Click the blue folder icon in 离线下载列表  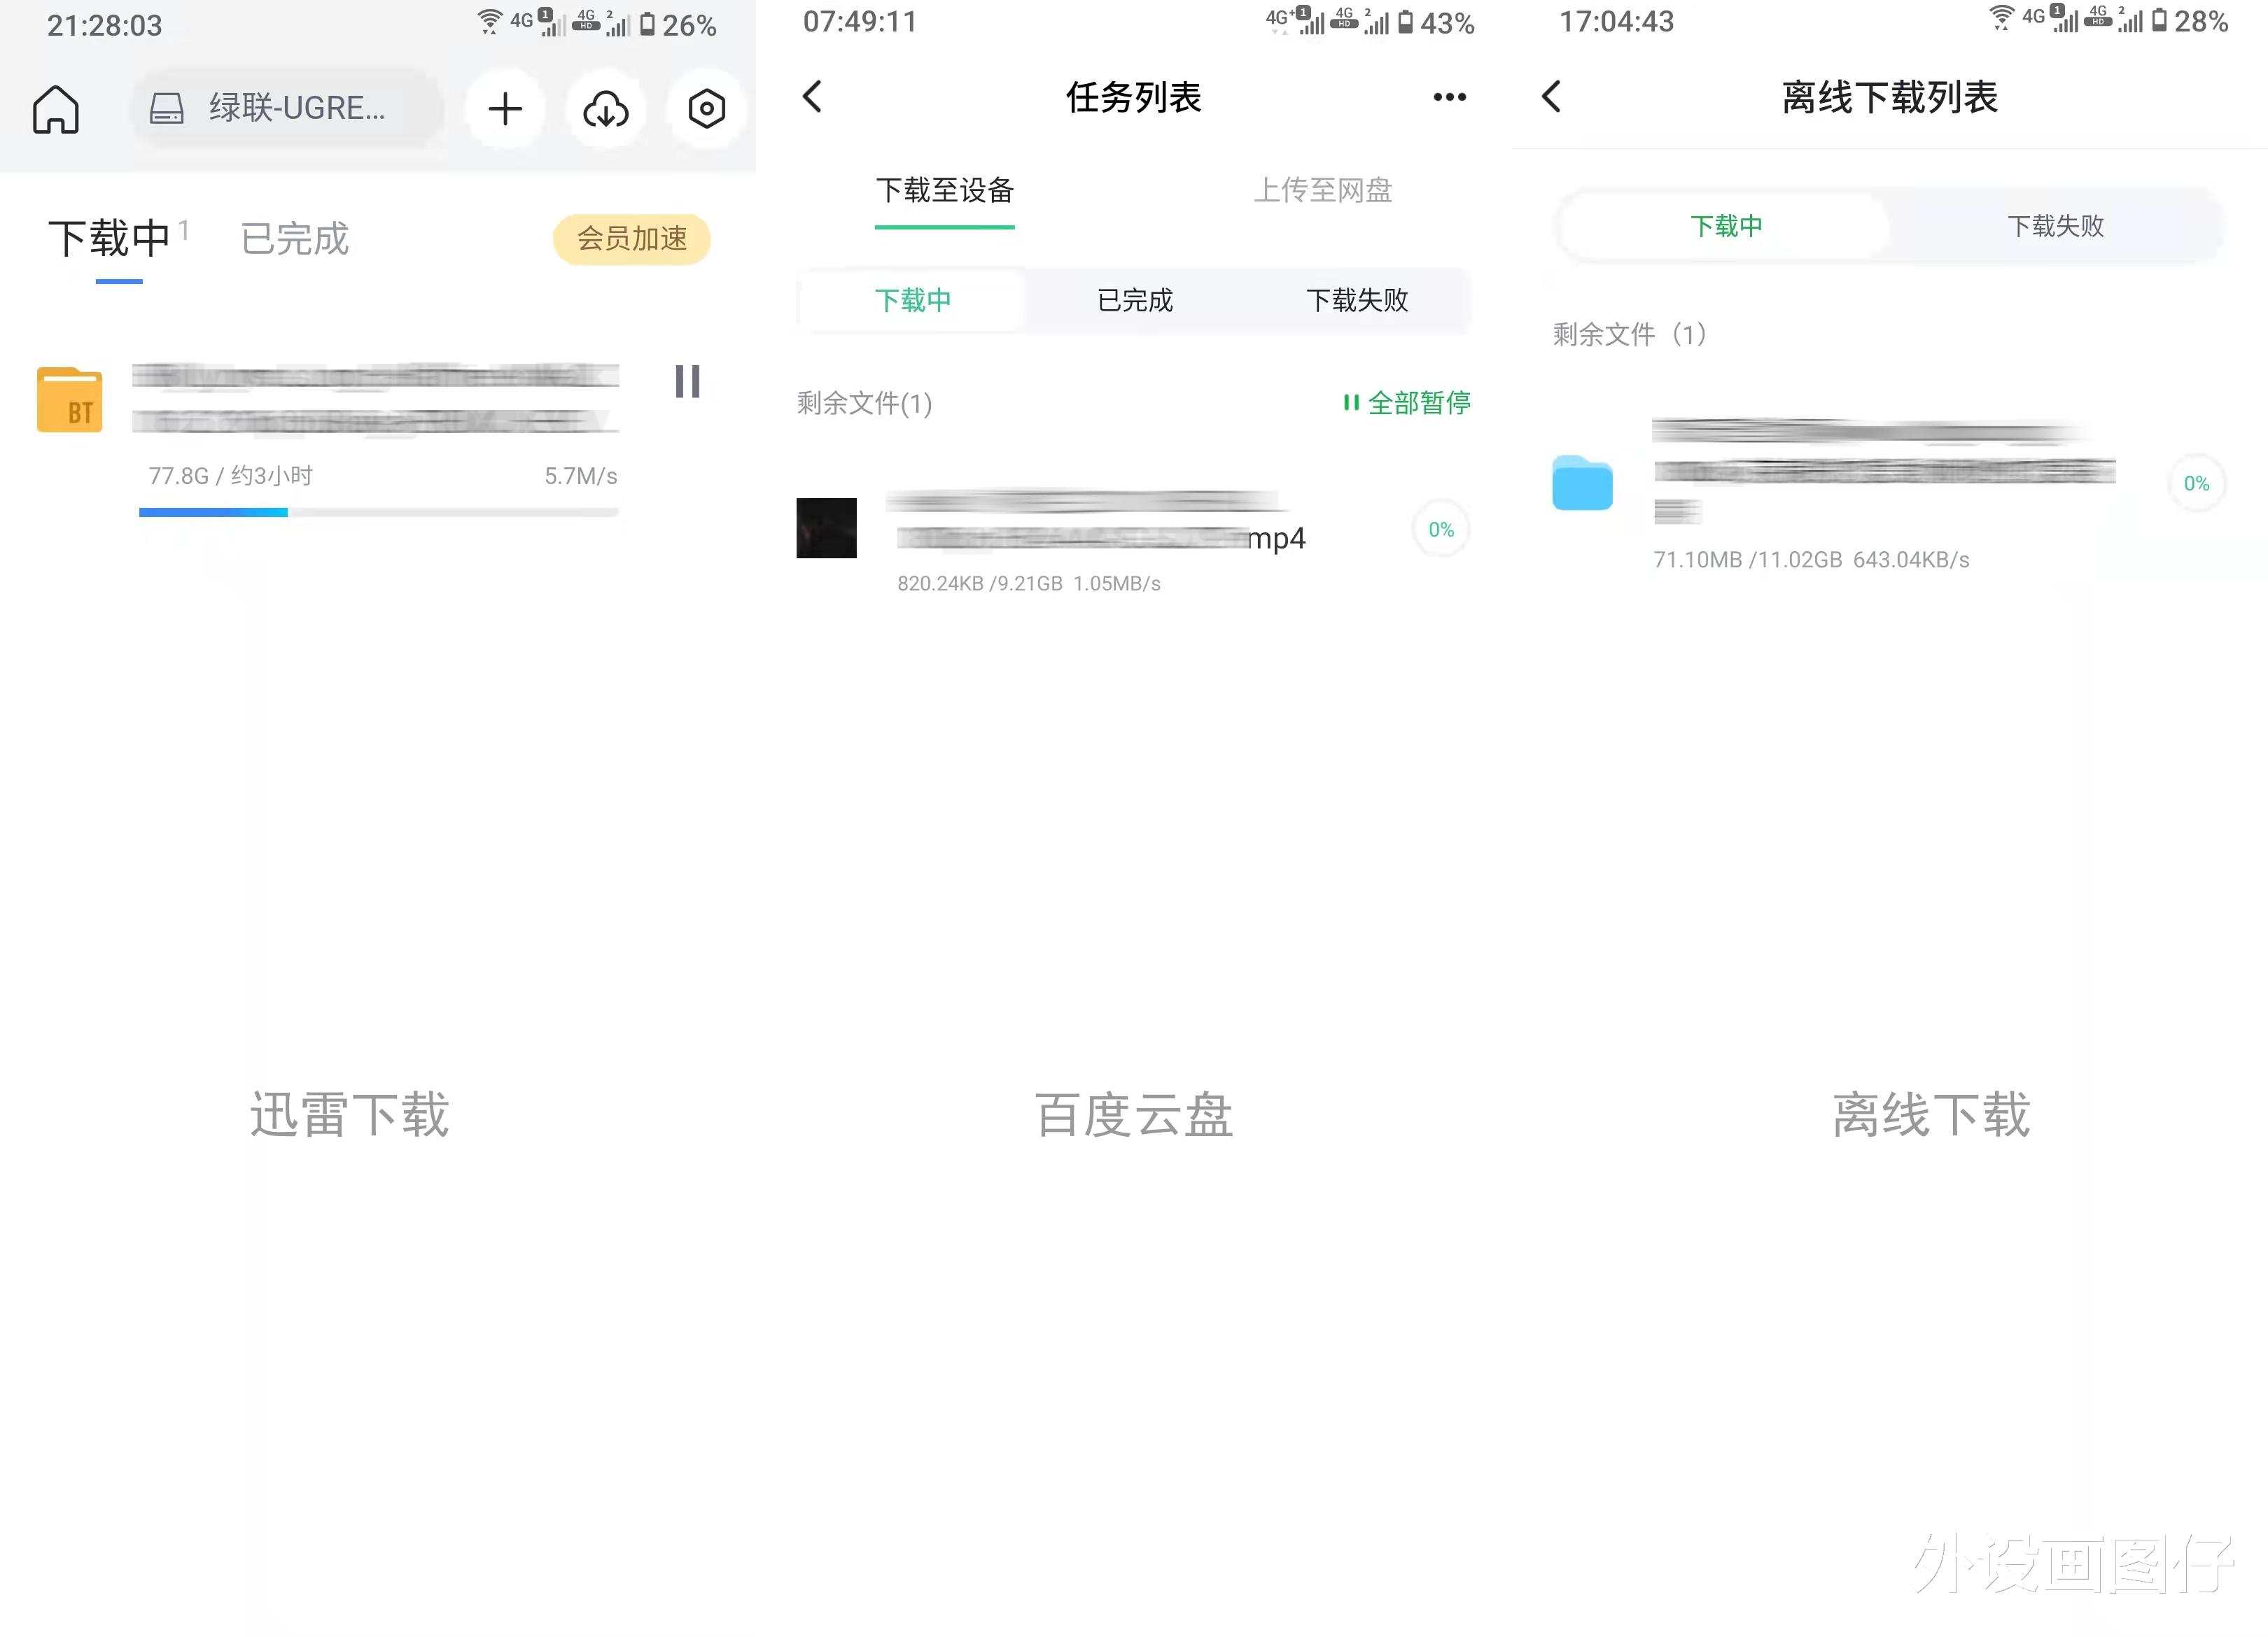click(x=1581, y=483)
